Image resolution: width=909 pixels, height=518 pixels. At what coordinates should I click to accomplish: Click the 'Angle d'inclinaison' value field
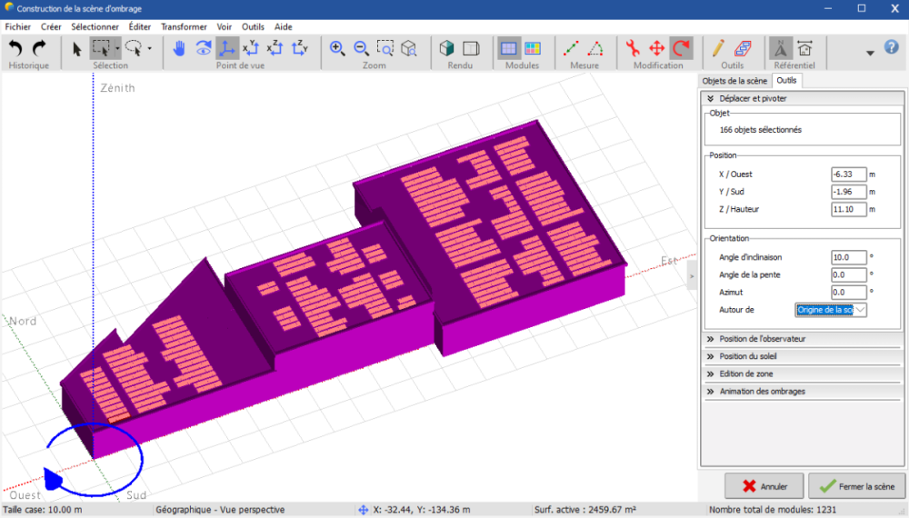[848, 258]
